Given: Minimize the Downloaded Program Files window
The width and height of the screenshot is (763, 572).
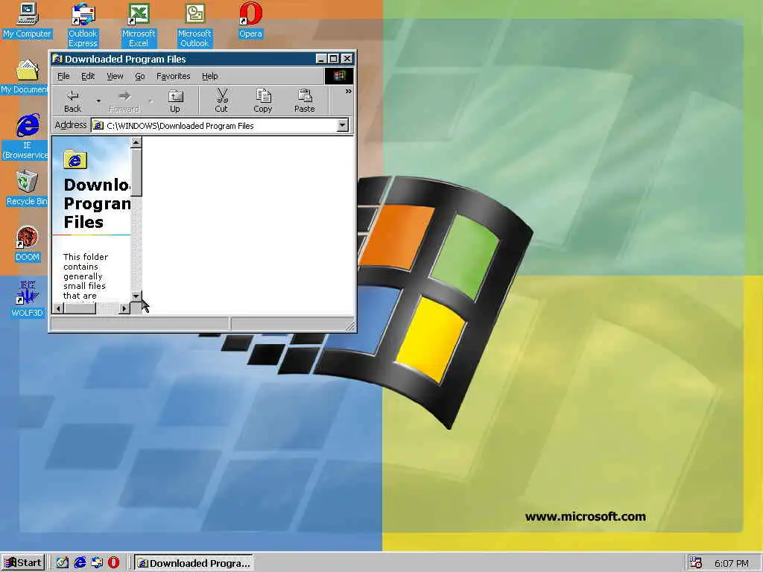Looking at the screenshot, I should pyautogui.click(x=321, y=59).
